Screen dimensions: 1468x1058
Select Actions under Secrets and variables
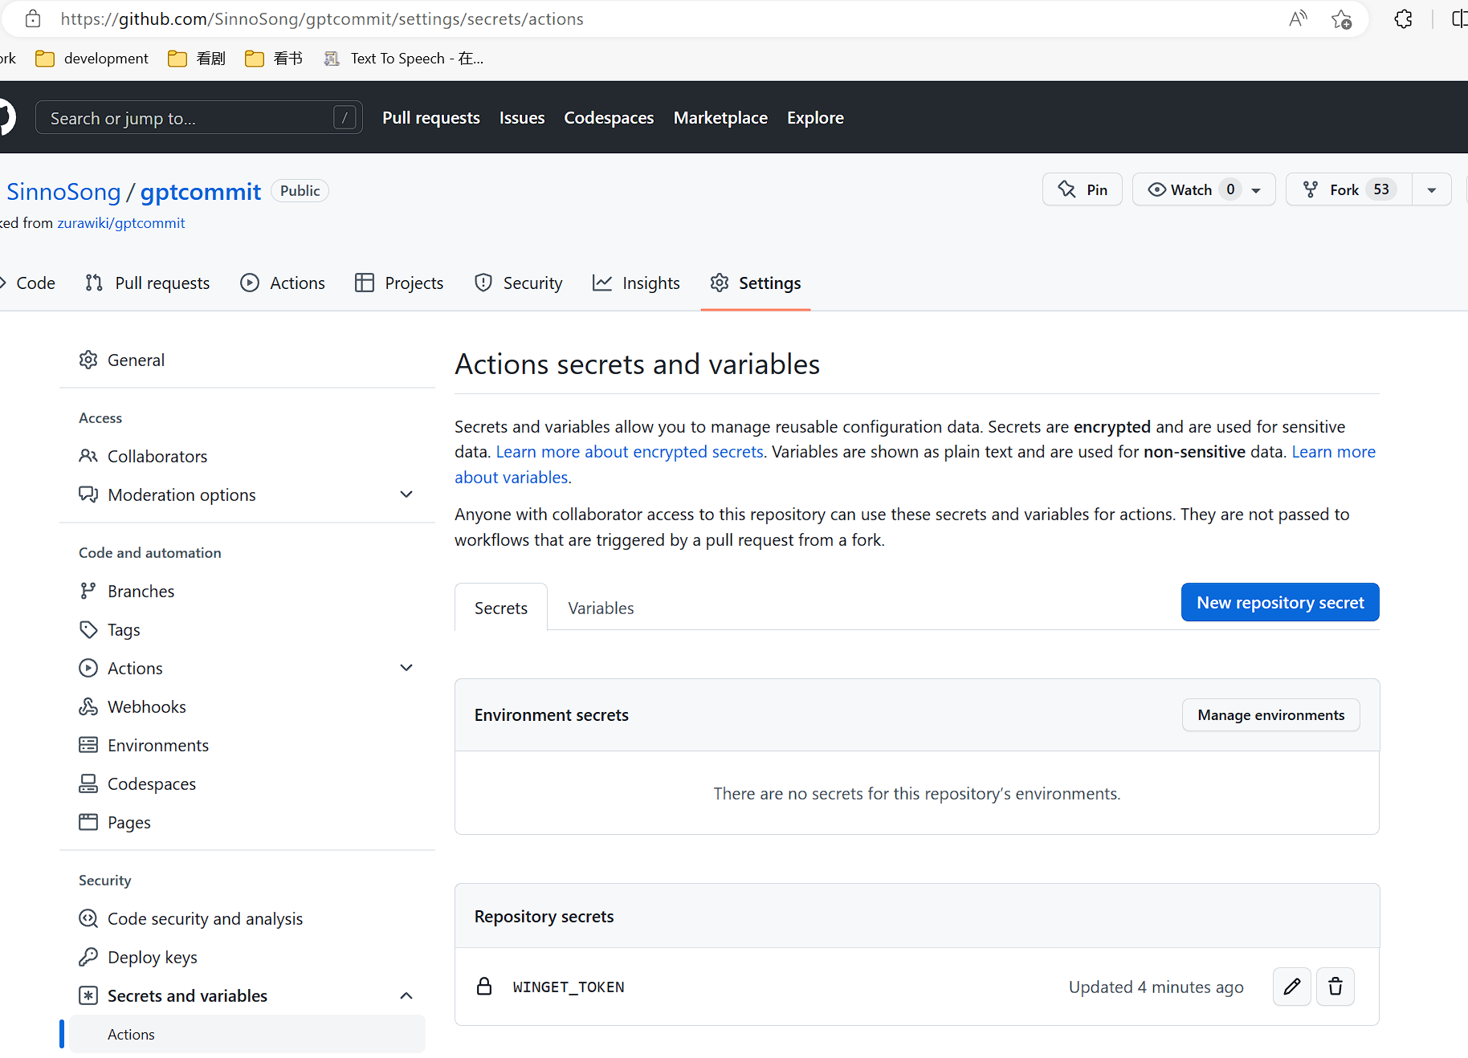(x=247, y=1035)
